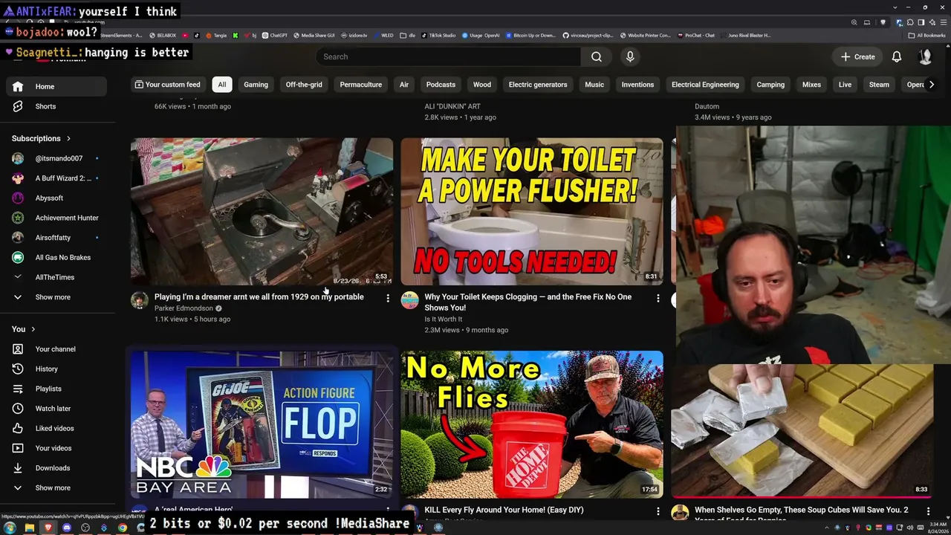The image size is (951, 535).
Task: Select the Permaculture filter chip
Action: 361,85
